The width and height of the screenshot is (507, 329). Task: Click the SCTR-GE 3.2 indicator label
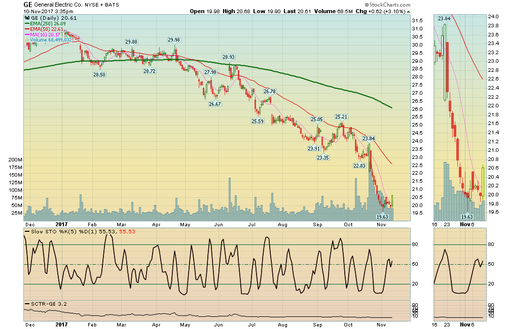click(46, 304)
